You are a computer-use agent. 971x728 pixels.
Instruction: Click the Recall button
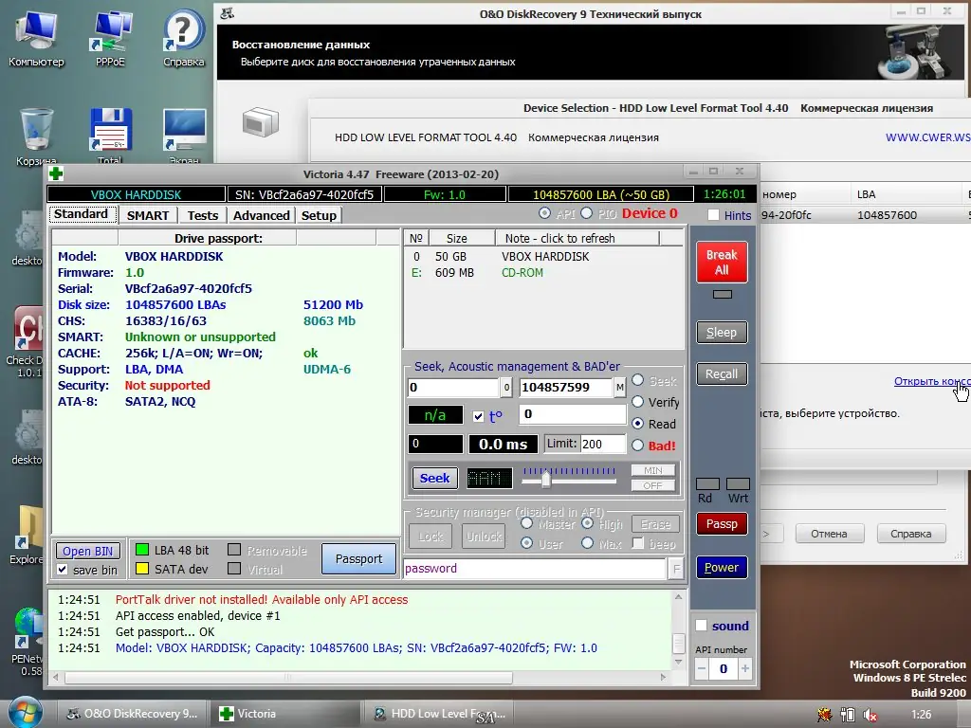[x=722, y=373]
